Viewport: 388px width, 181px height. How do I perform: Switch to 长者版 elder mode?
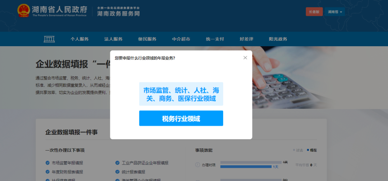click(314, 12)
